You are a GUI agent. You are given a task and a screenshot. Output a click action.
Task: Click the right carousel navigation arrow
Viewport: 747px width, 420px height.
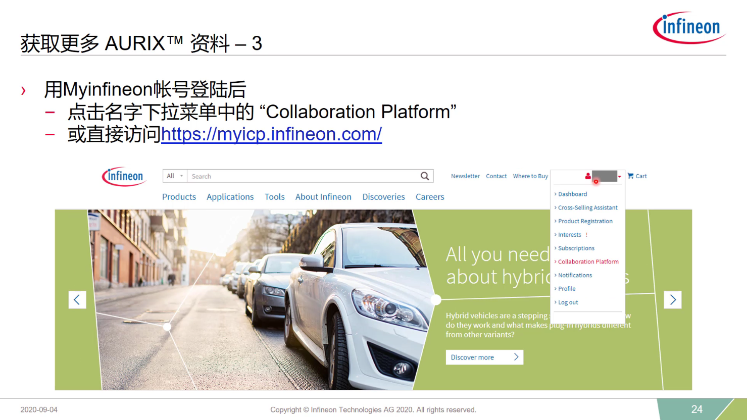[x=673, y=299]
